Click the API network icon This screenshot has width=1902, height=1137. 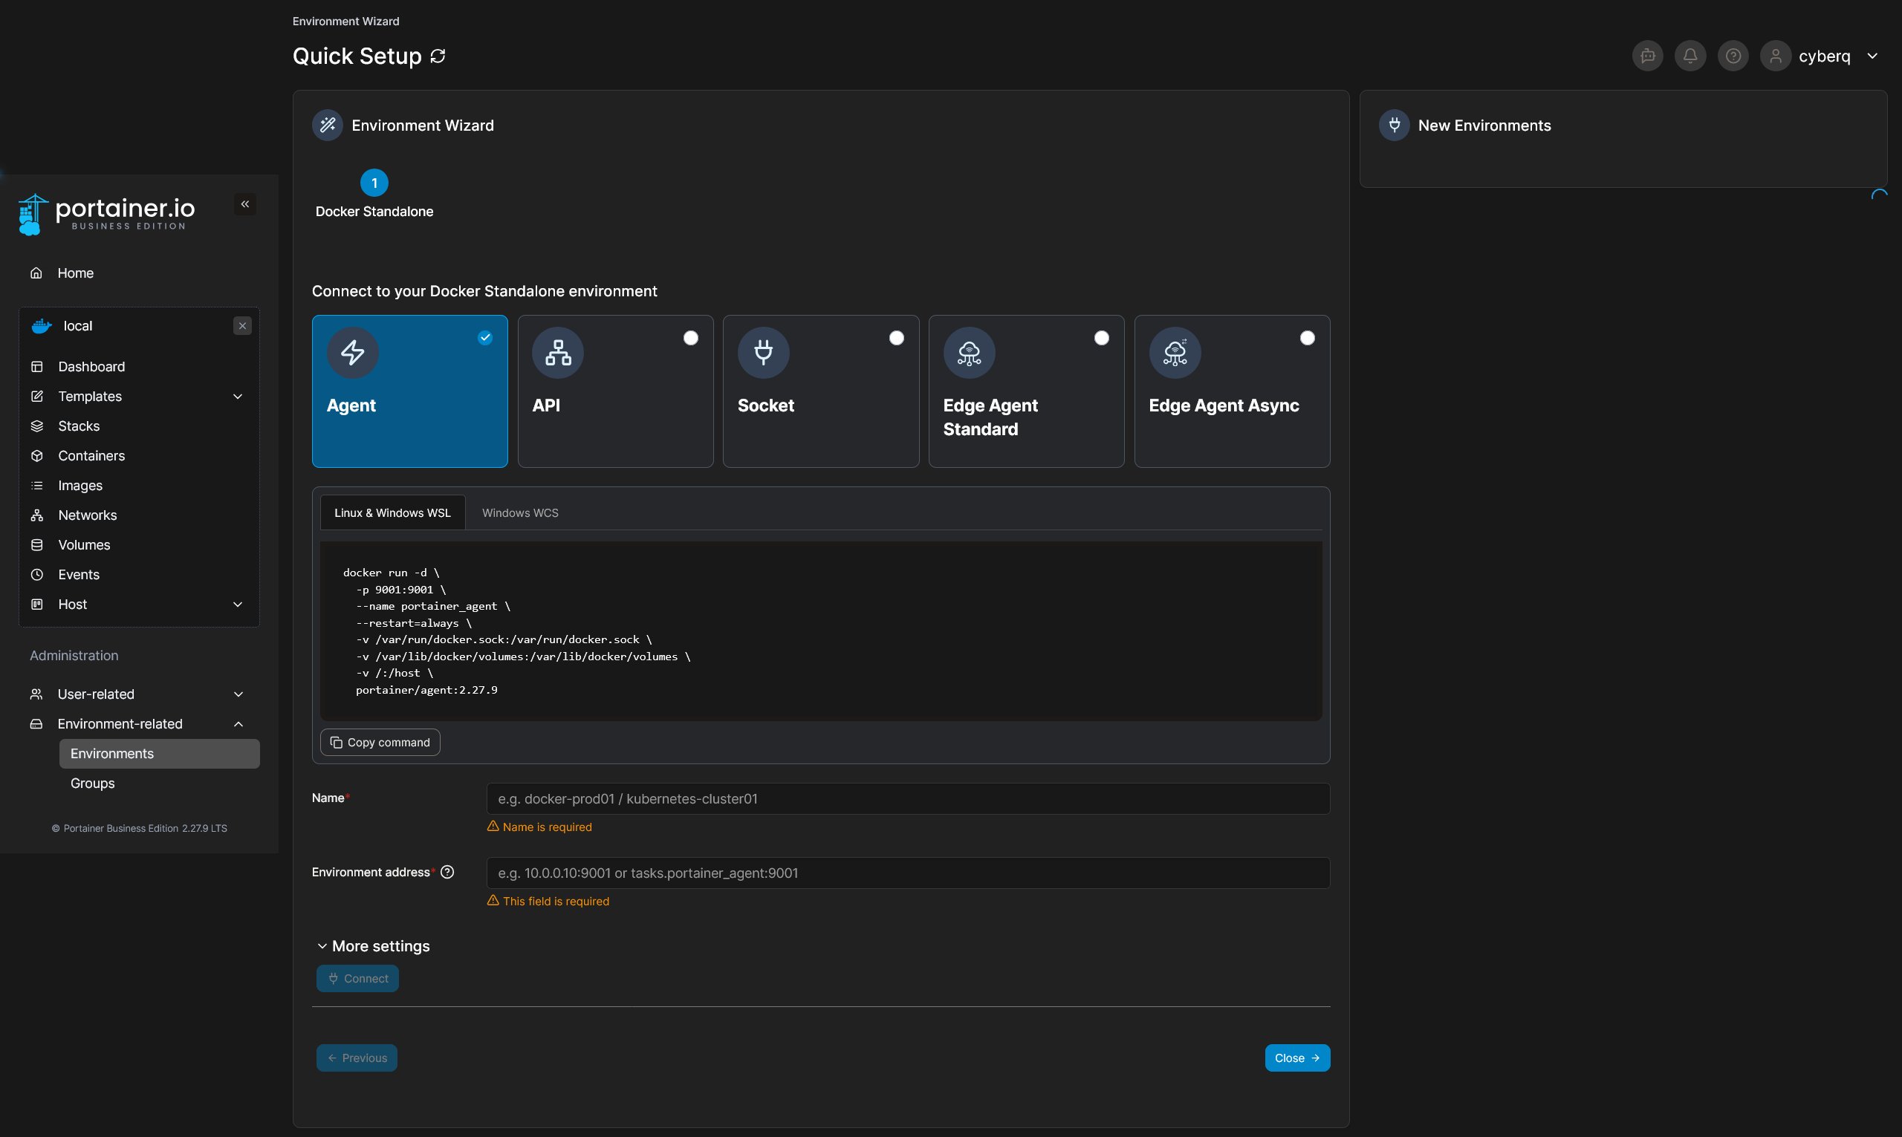558,353
